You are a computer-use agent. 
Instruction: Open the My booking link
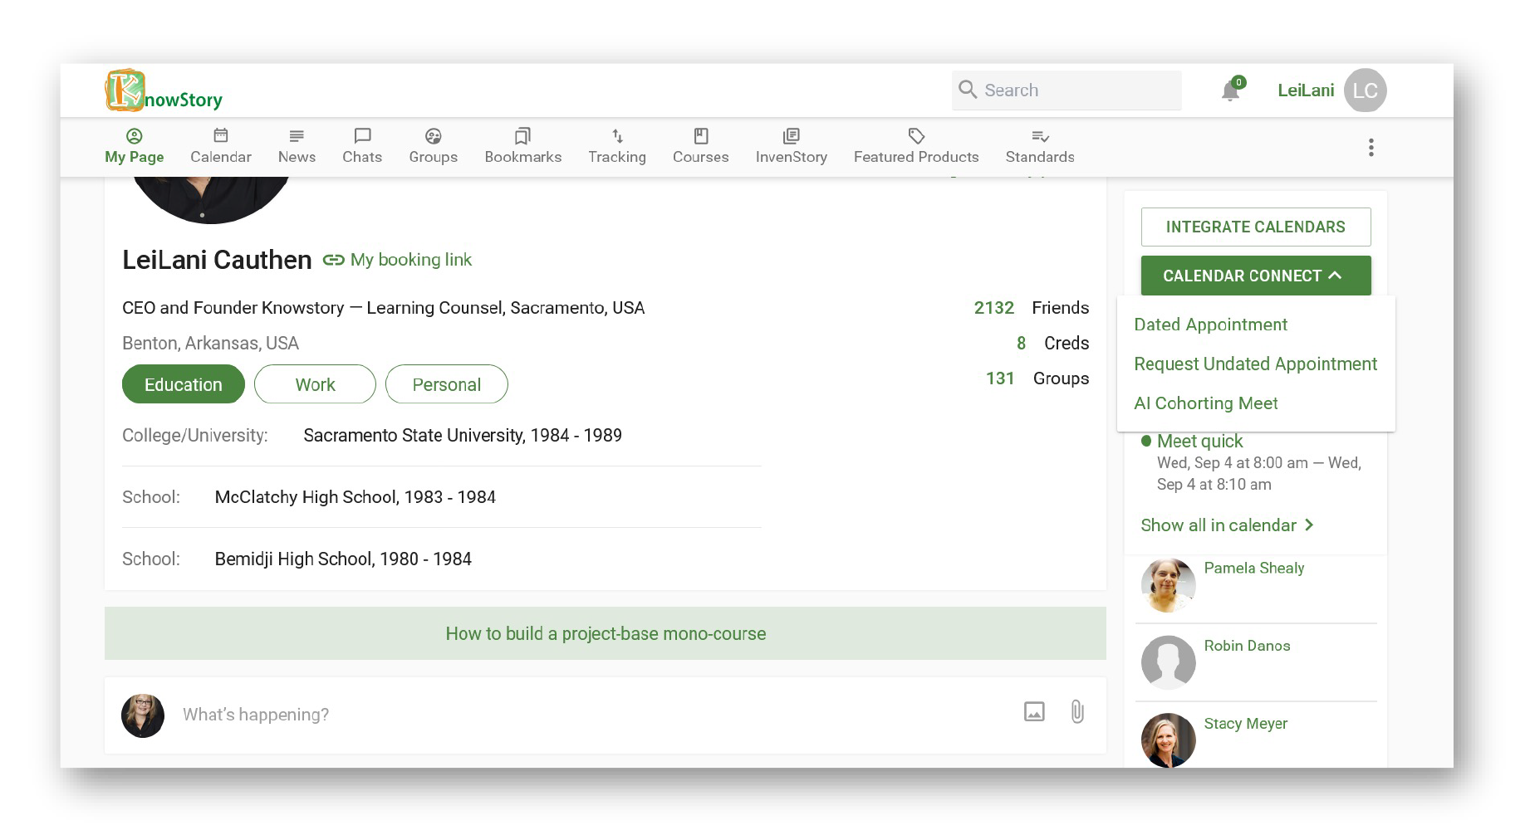pos(398,260)
